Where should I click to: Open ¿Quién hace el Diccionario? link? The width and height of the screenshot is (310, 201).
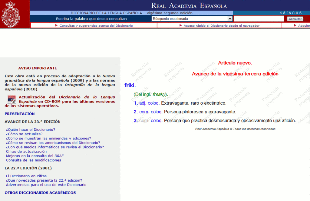(31, 129)
